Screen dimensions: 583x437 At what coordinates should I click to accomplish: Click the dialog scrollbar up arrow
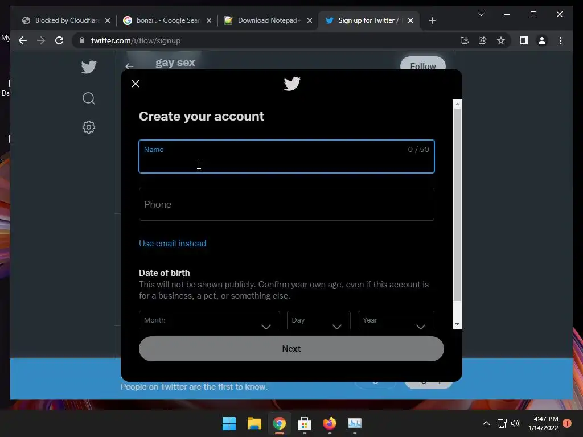[x=457, y=104]
